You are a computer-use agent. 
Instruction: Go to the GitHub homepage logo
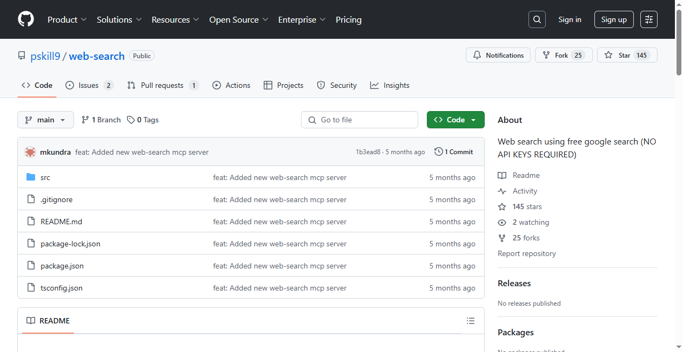[x=26, y=19]
